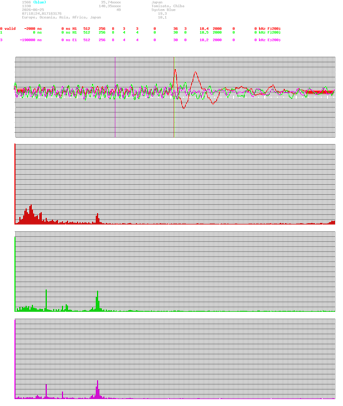Select the longitude value "140.35xxxx"
This screenshot has height=406, width=343.
110,6
